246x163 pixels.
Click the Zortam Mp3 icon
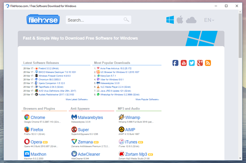pos(121,154)
